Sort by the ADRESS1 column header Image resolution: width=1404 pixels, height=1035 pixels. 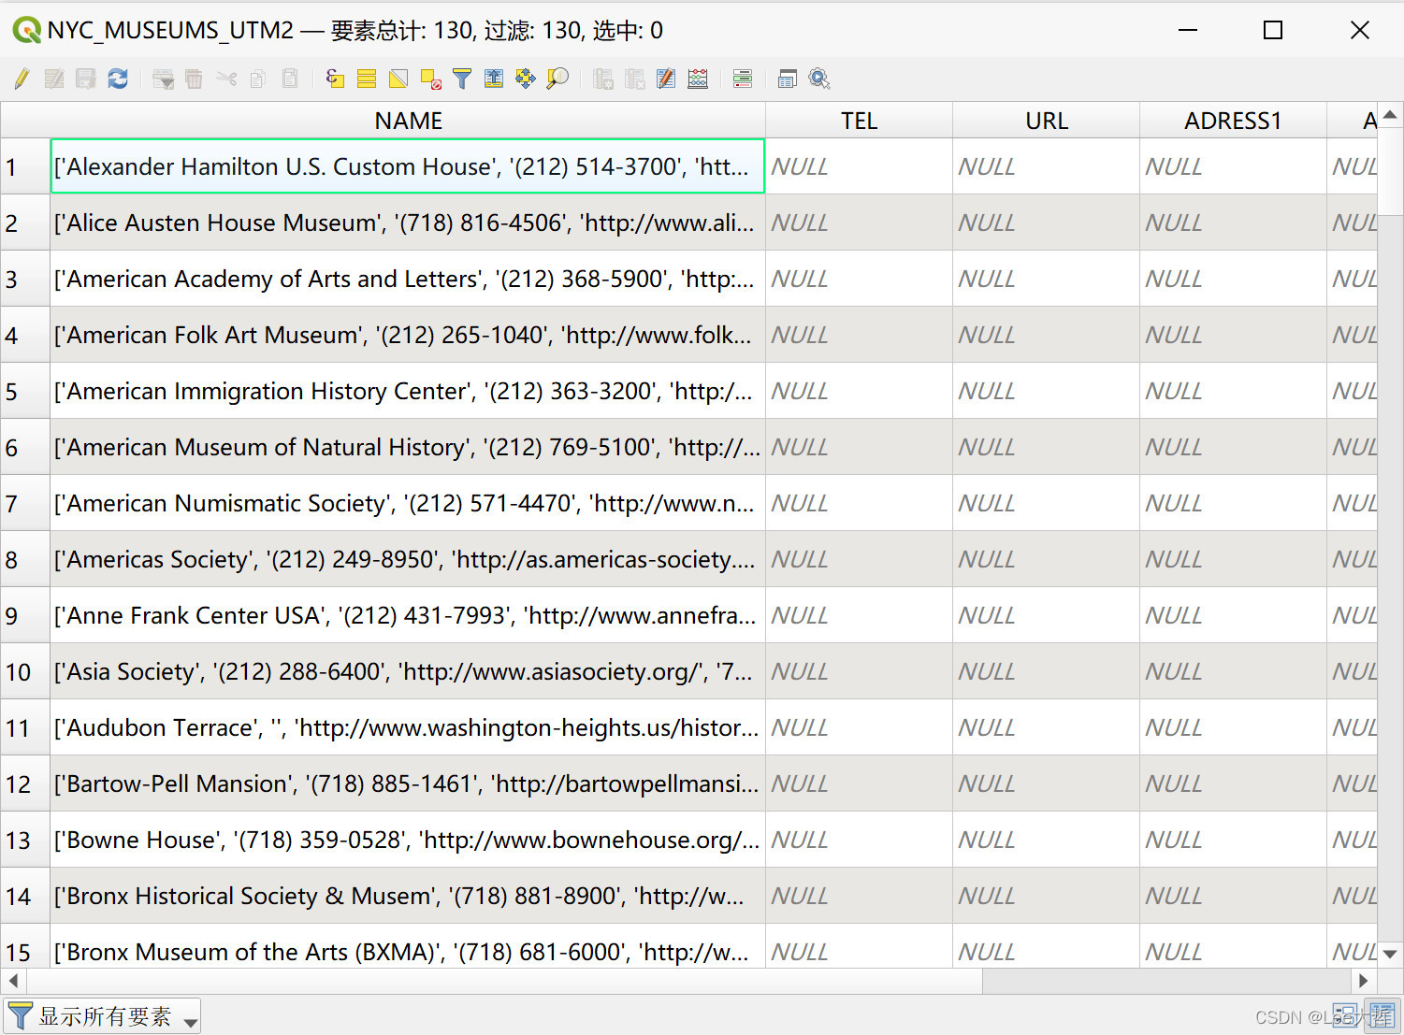click(x=1233, y=121)
